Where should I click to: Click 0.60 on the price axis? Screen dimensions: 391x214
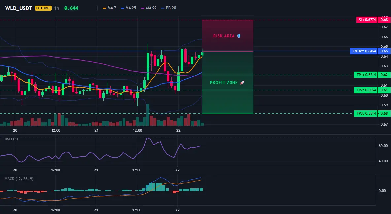click(x=384, y=95)
